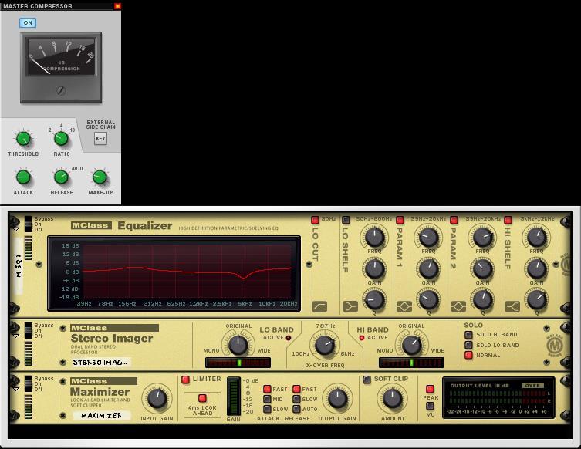Click the Maximizer Bypass/On/Off switch
Screen dimensions: 581x449
[x=28, y=383]
